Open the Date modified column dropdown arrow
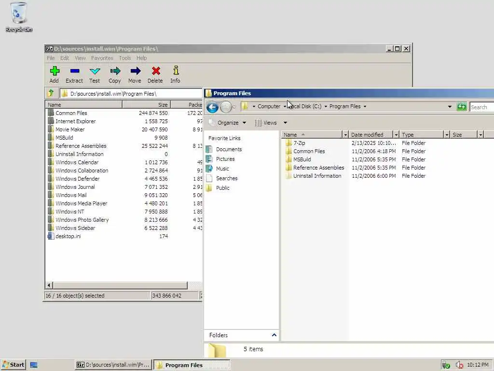The image size is (494, 371). 396,135
